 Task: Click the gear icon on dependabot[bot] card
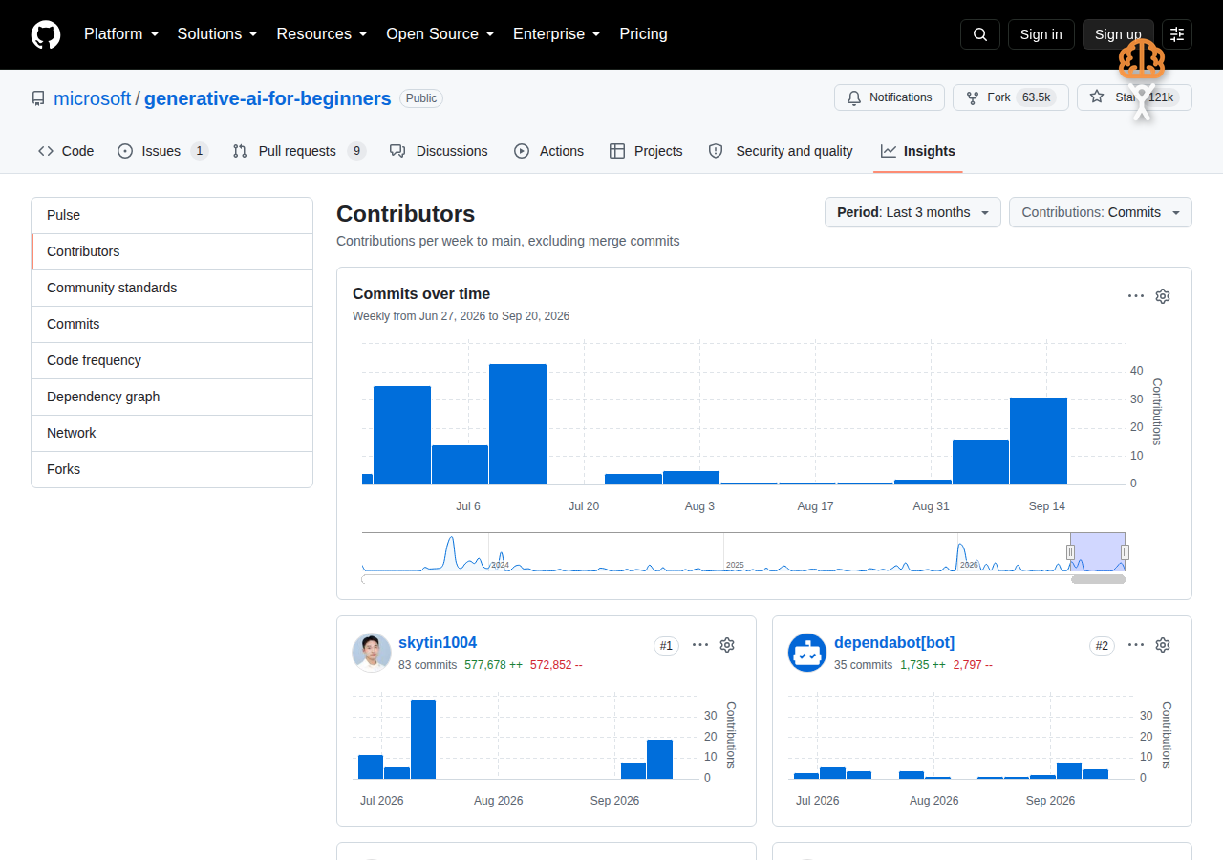tap(1163, 645)
